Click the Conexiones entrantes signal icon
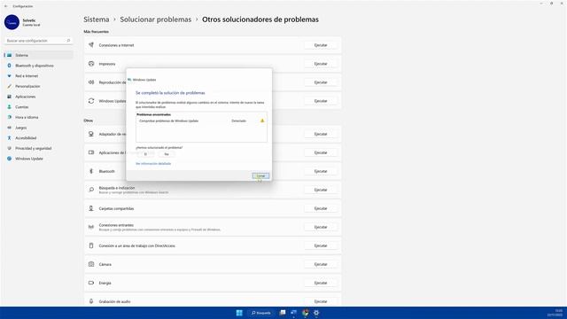The height and width of the screenshot is (319, 567). [x=91, y=227]
